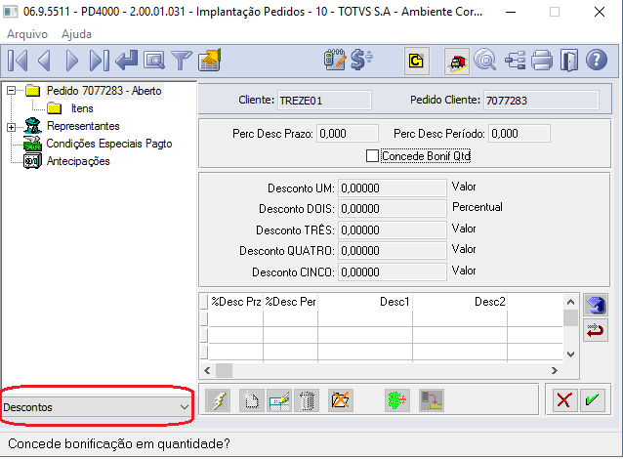Open the filter funnel tool
The width and height of the screenshot is (623, 459).
pyautogui.click(x=182, y=61)
